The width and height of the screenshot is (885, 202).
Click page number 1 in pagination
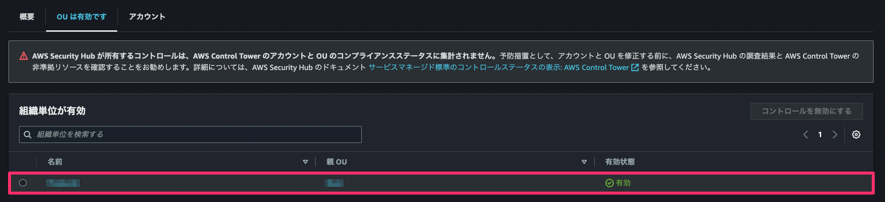click(x=820, y=135)
